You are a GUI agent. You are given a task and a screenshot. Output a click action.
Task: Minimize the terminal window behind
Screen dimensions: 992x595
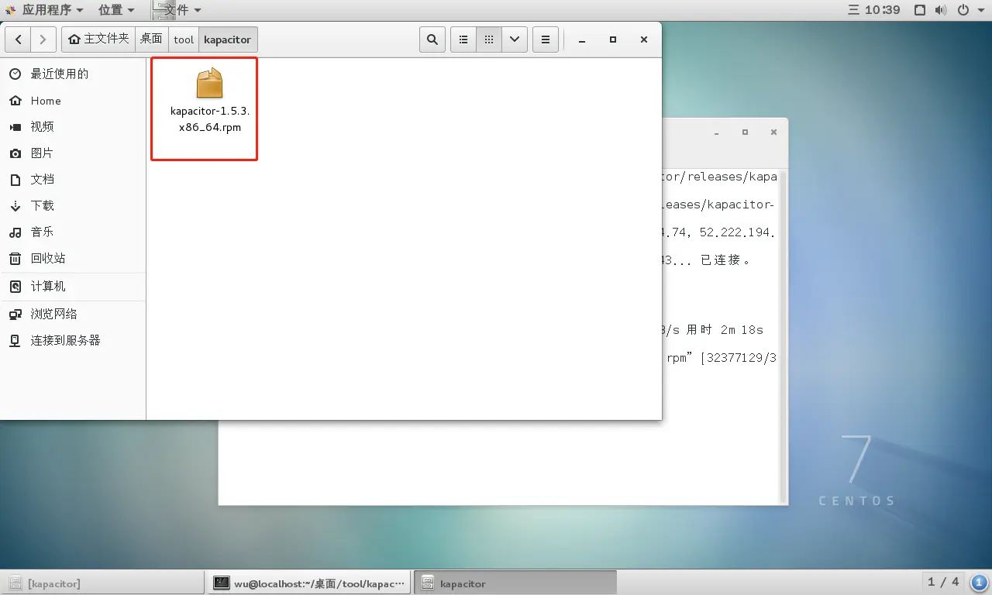coord(717,132)
